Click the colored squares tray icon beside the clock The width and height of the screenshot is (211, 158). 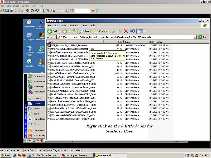click(x=196, y=155)
